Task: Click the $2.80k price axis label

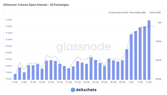Action: (x=159, y=79)
